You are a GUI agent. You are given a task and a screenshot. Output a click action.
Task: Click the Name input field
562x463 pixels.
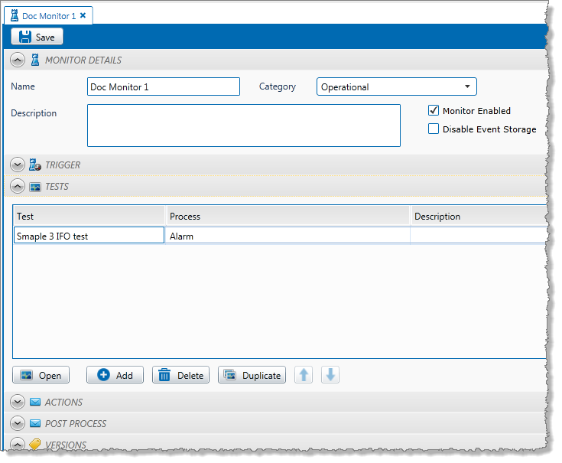tap(164, 86)
